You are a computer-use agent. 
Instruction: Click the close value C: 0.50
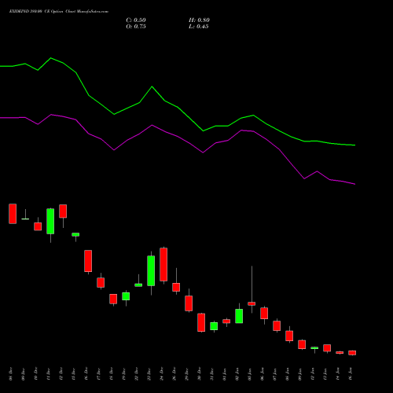pos(136,20)
